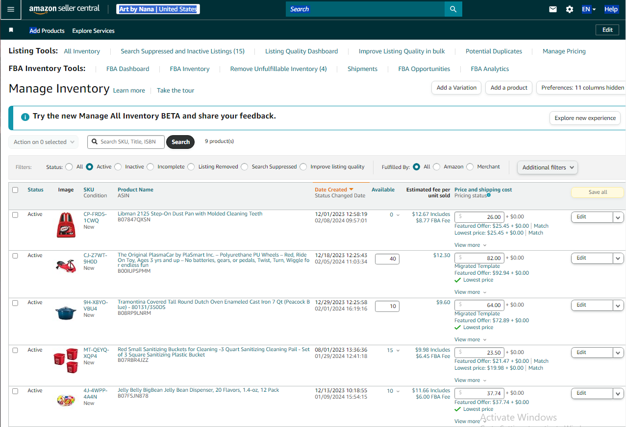Click the Explore Services link

coord(93,31)
